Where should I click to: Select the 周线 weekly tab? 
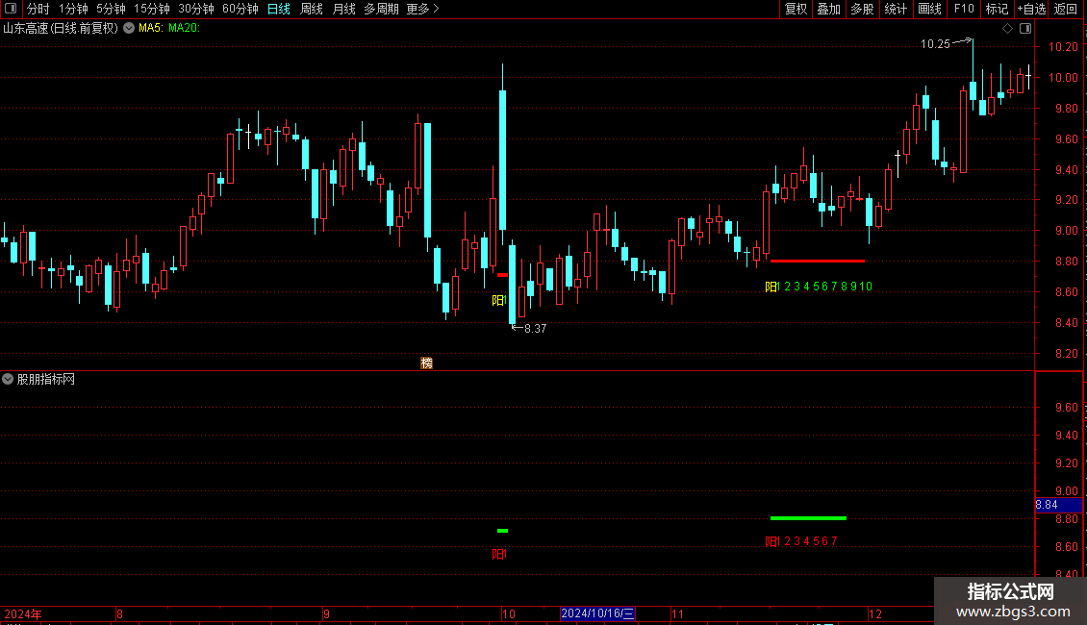coord(312,9)
